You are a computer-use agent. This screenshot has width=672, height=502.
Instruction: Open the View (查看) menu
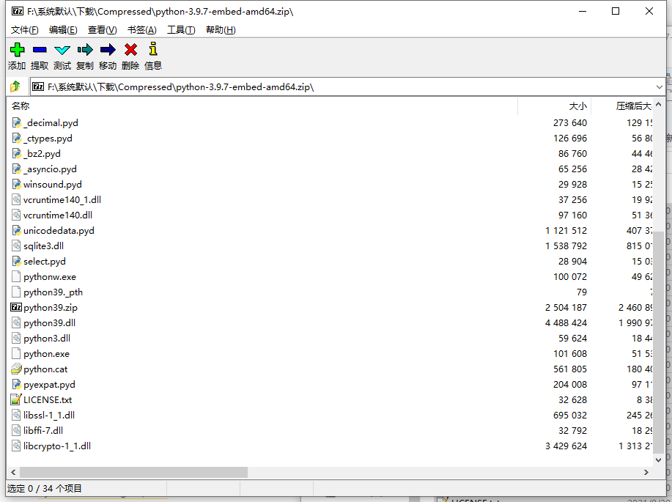[102, 29]
